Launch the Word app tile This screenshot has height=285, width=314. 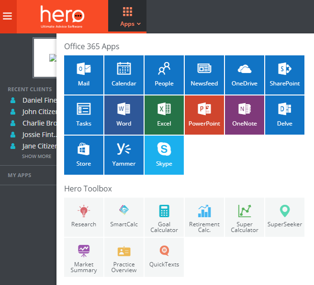[x=124, y=115]
